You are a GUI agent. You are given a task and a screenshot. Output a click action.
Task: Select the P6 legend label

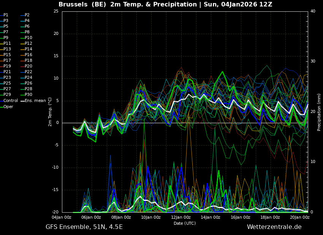(x=27, y=26)
